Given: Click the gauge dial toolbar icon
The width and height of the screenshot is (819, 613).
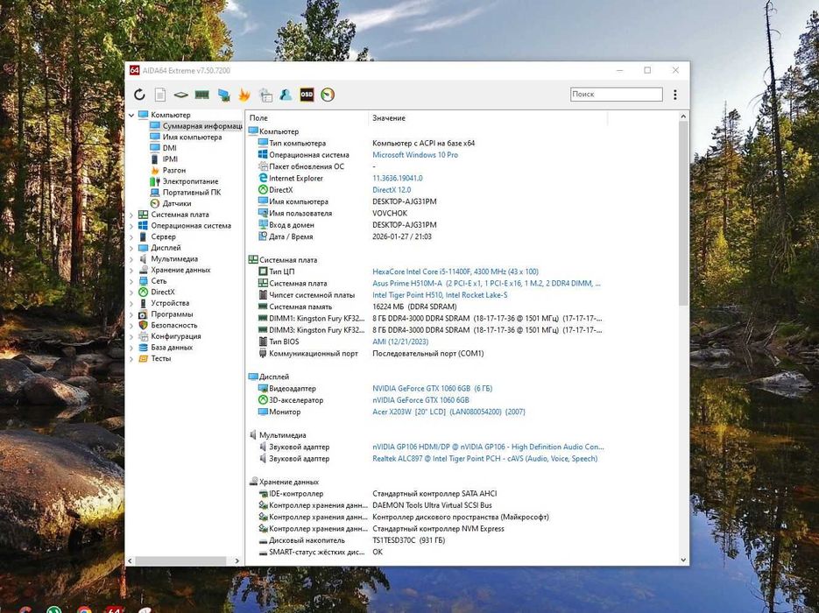Looking at the screenshot, I should (x=328, y=95).
